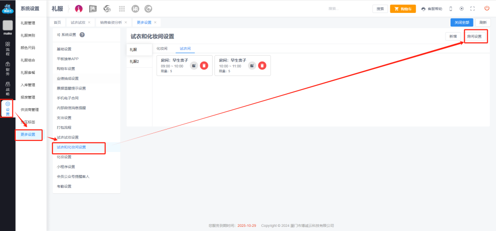This screenshot has width=496, height=231.
Task: Edit the 10:00 ~ 11:00 room card
Action: click(x=252, y=66)
